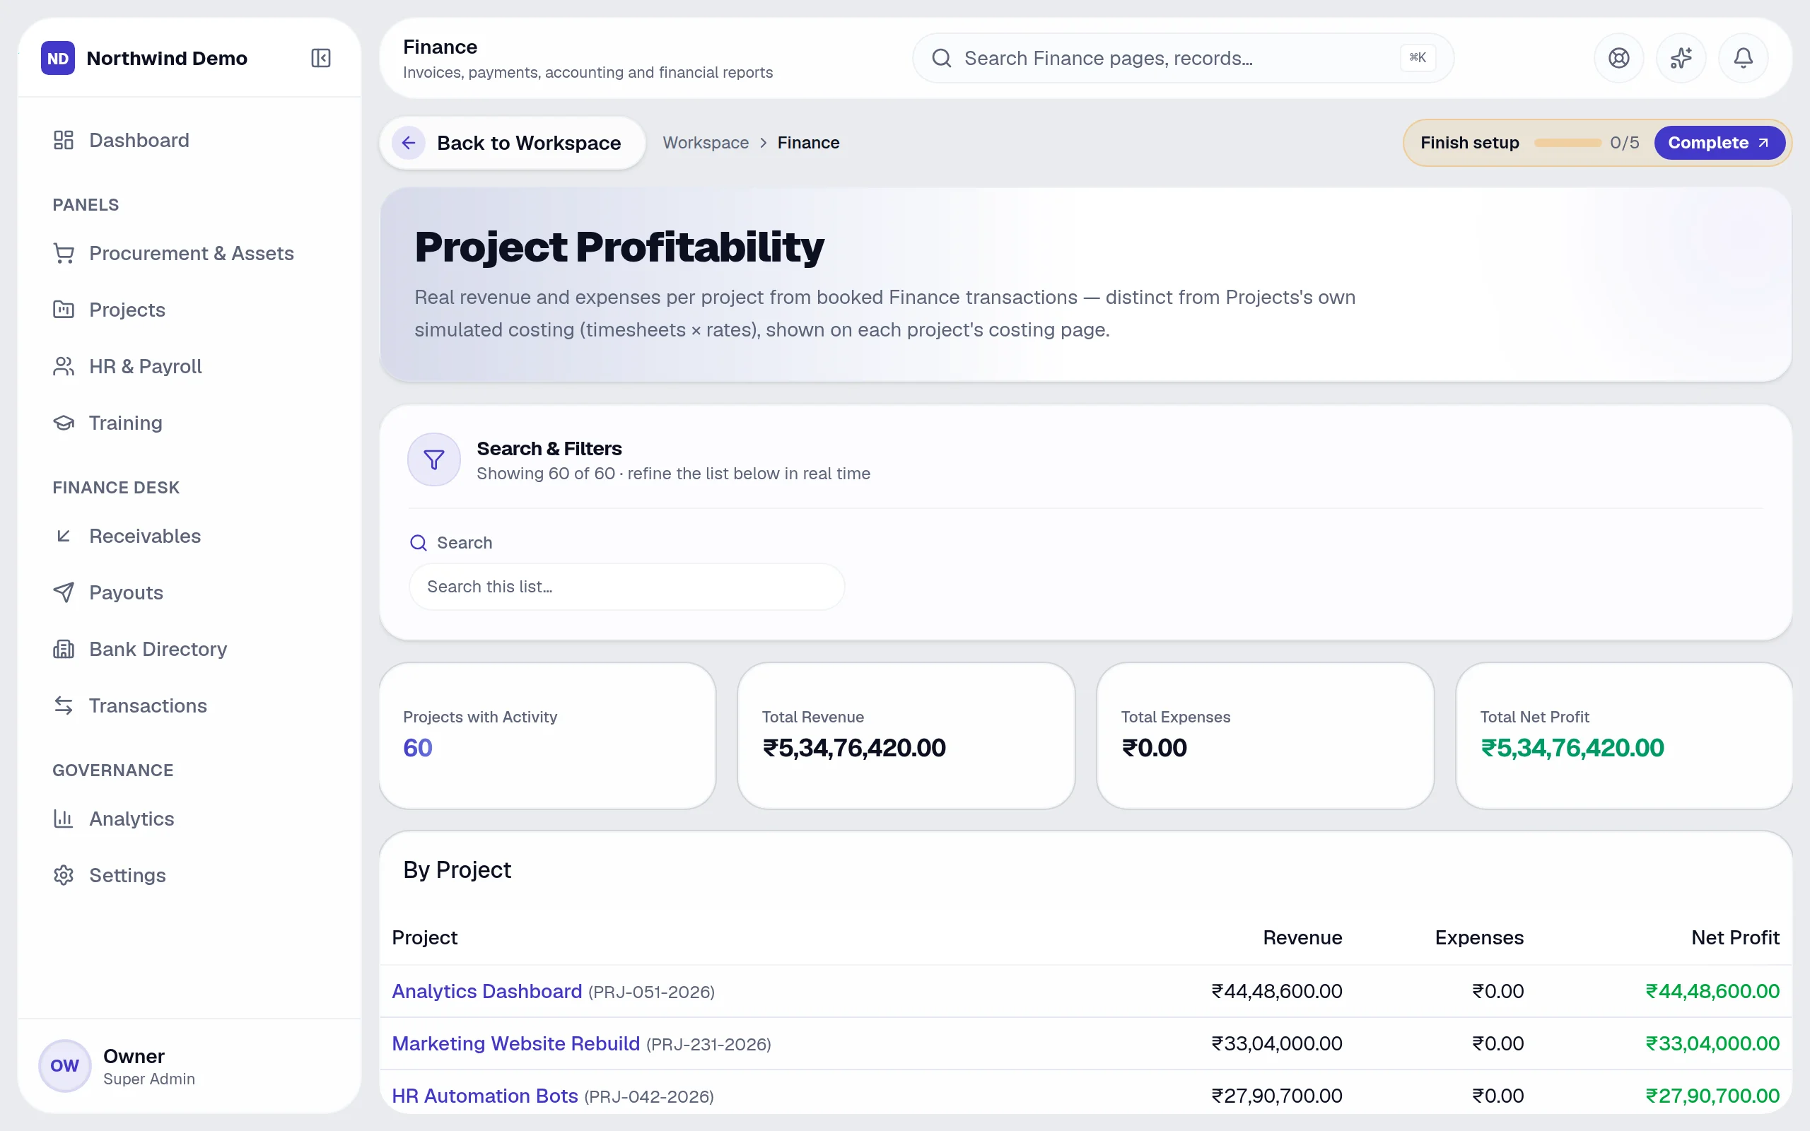Click the ND workspace logo

[59, 59]
